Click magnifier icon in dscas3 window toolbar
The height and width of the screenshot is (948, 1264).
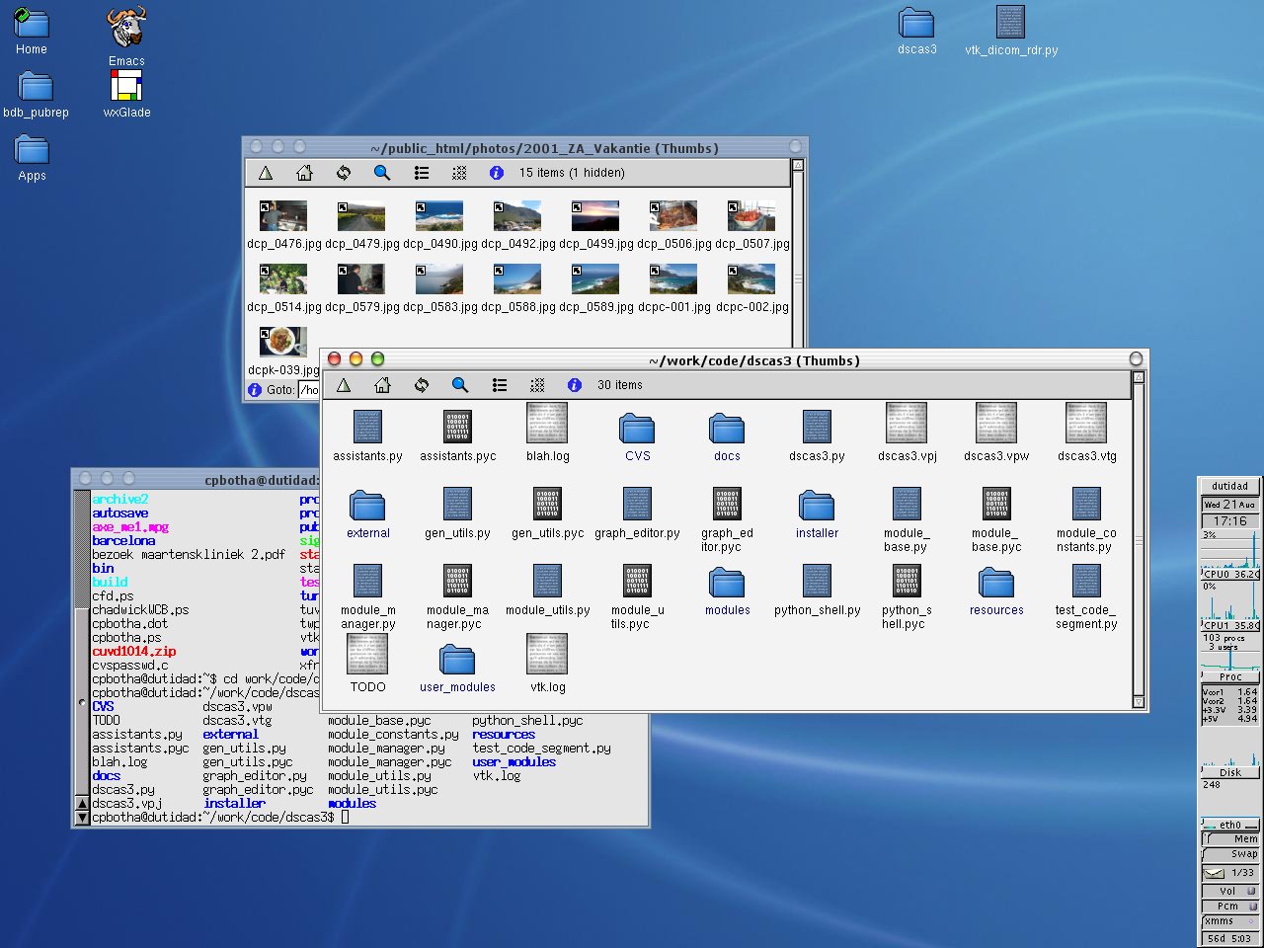(x=460, y=385)
